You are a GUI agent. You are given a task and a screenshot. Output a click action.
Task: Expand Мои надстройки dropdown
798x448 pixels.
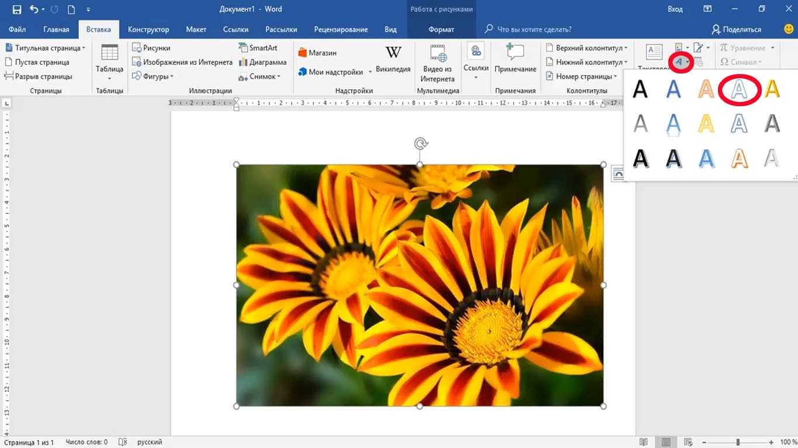coord(335,72)
